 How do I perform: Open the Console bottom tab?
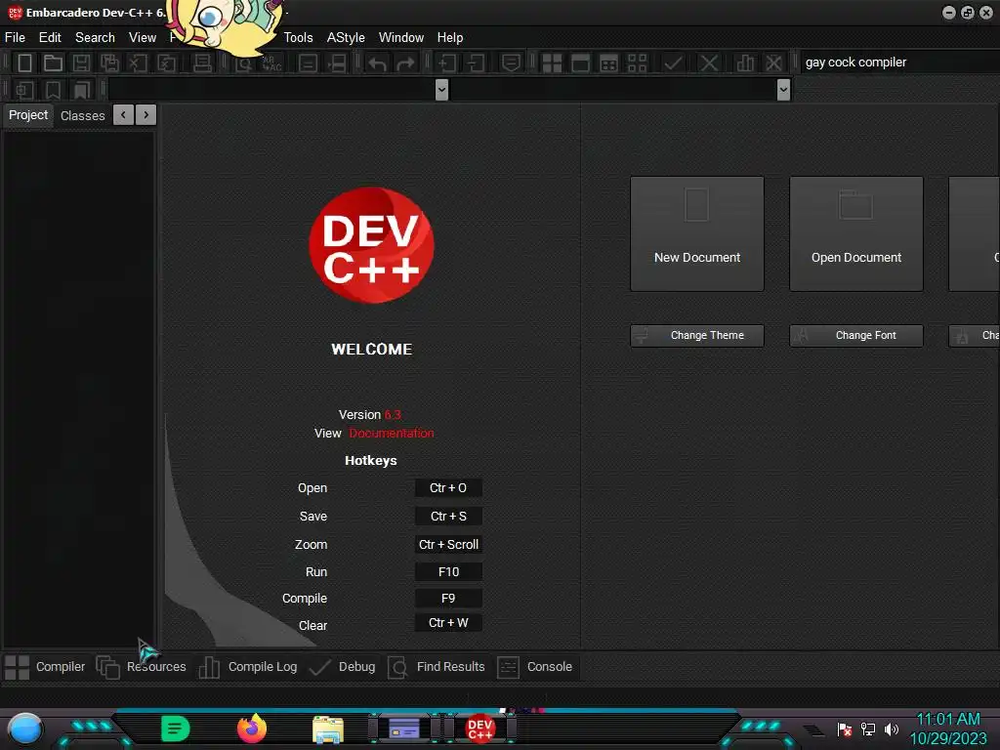point(534,667)
